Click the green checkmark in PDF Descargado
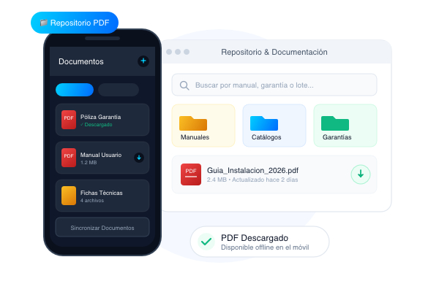439x292 pixels. [206, 242]
